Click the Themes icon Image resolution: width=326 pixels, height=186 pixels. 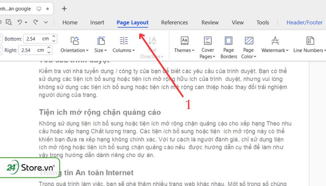point(184,41)
